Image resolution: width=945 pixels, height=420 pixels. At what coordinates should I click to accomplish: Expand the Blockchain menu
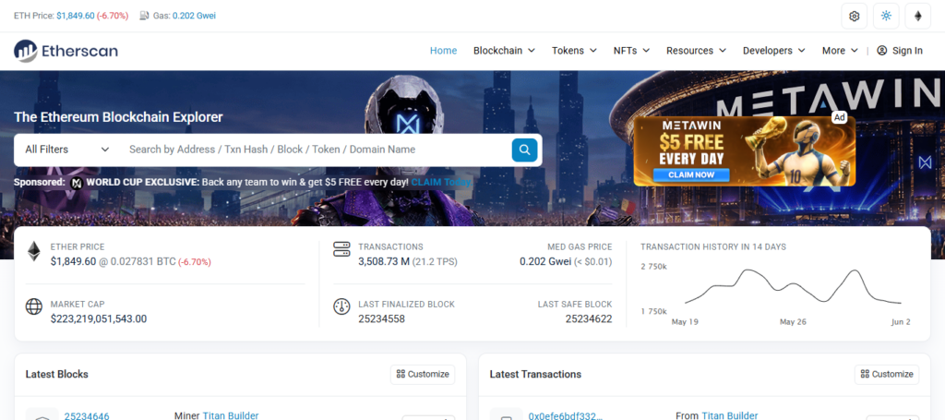504,51
